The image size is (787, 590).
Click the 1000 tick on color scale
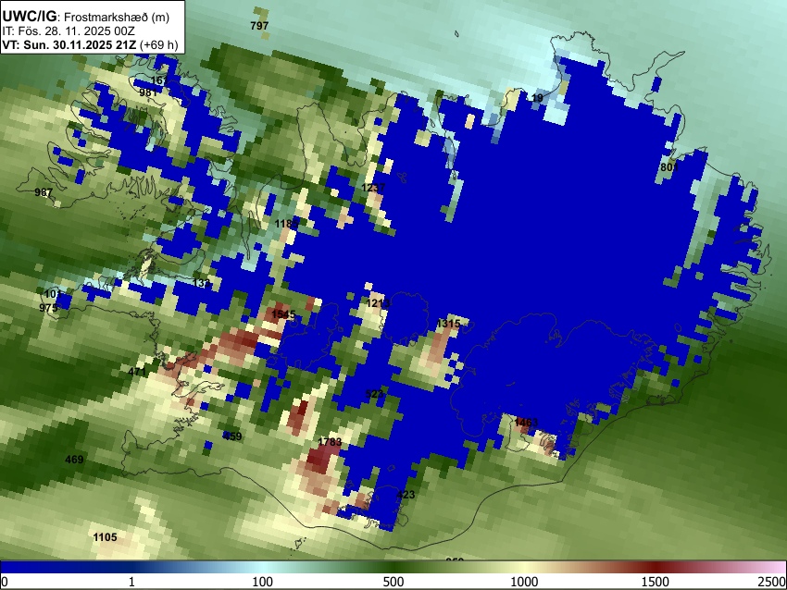coord(524,582)
